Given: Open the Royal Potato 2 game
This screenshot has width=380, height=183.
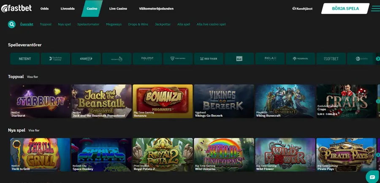Looking at the screenshot, I should [x=163, y=155].
